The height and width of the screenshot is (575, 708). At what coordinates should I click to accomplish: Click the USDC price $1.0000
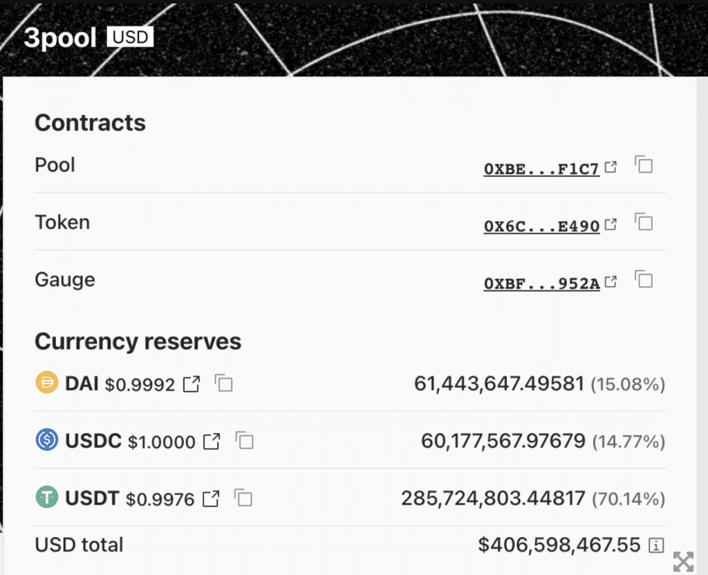pyautogui.click(x=162, y=442)
